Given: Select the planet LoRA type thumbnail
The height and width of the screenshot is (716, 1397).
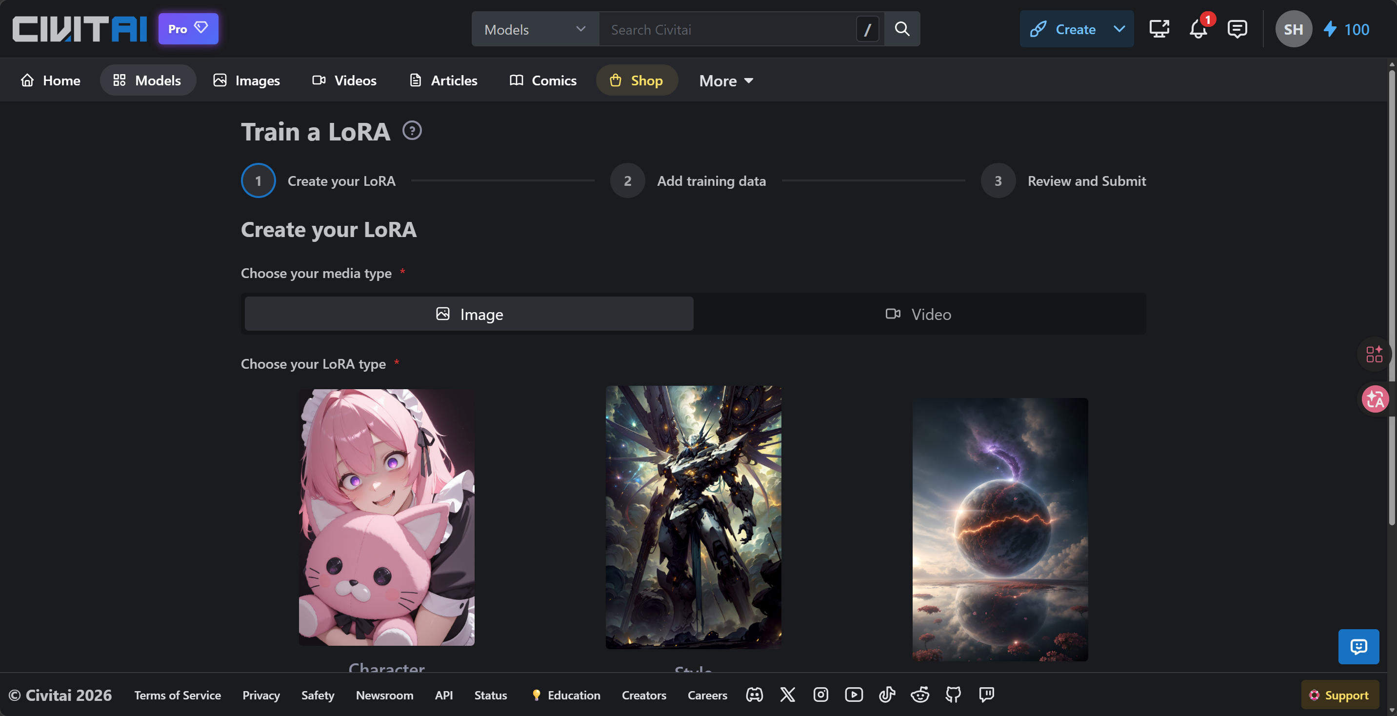Looking at the screenshot, I should (x=1000, y=529).
